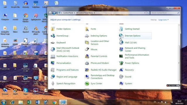Open the Sound icon

point(121,77)
